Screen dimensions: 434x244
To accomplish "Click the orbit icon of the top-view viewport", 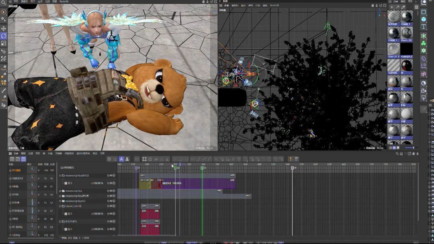I will point(381,5).
